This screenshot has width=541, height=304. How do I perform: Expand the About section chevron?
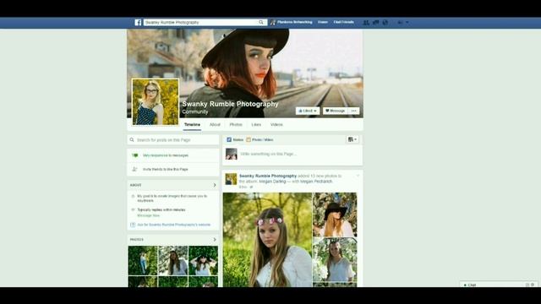point(215,185)
